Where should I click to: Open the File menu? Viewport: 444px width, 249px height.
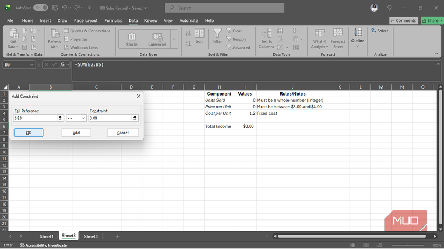[10, 20]
